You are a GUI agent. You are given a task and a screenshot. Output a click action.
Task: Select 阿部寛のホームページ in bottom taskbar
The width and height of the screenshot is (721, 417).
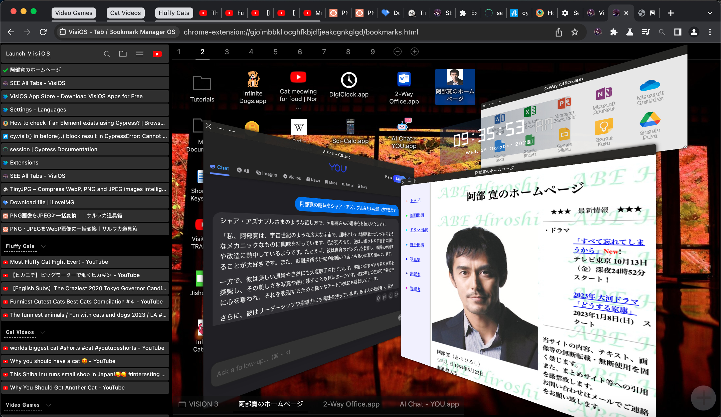coord(271,404)
